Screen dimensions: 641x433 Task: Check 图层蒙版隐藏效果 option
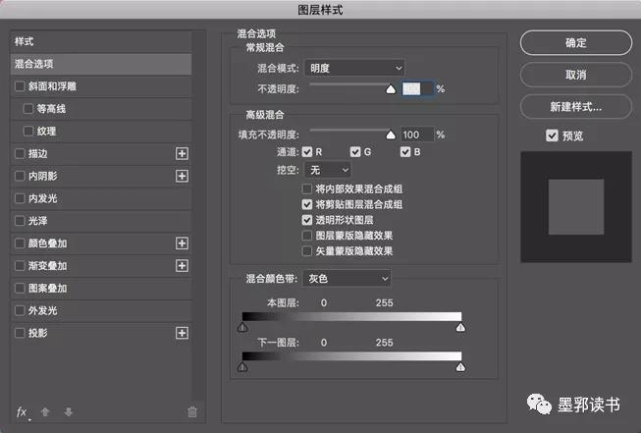306,236
